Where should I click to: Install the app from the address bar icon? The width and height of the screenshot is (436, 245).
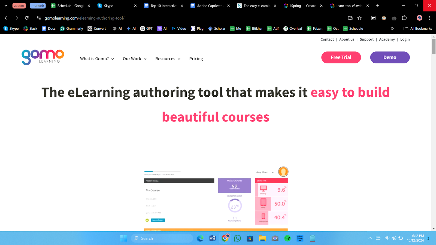point(350,18)
